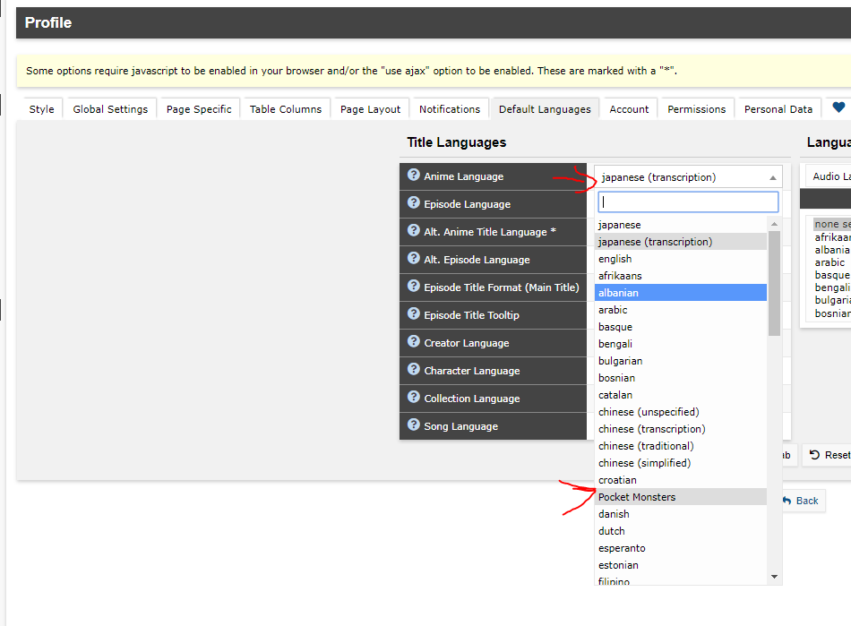Screen dimensions: 851x626
Task: Open the Table Columns tab
Action: pyautogui.click(x=285, y=109)
